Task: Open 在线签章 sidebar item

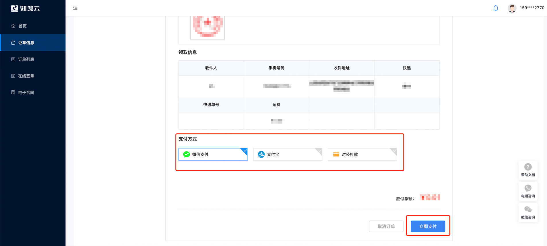Action: pyautogui.click(x=33, y=76)
